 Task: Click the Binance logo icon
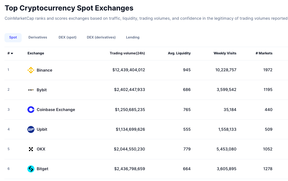click(31, 70)
